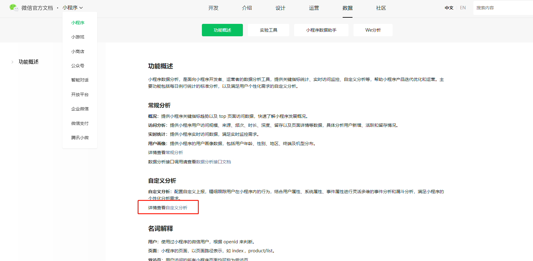Select 小商店 in the product dropdown
The width and height of the screenshot is (533, 261).
[x=78, y=51]
